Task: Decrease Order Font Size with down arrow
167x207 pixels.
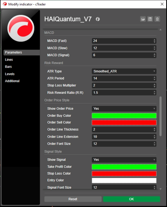Action: 154,145
